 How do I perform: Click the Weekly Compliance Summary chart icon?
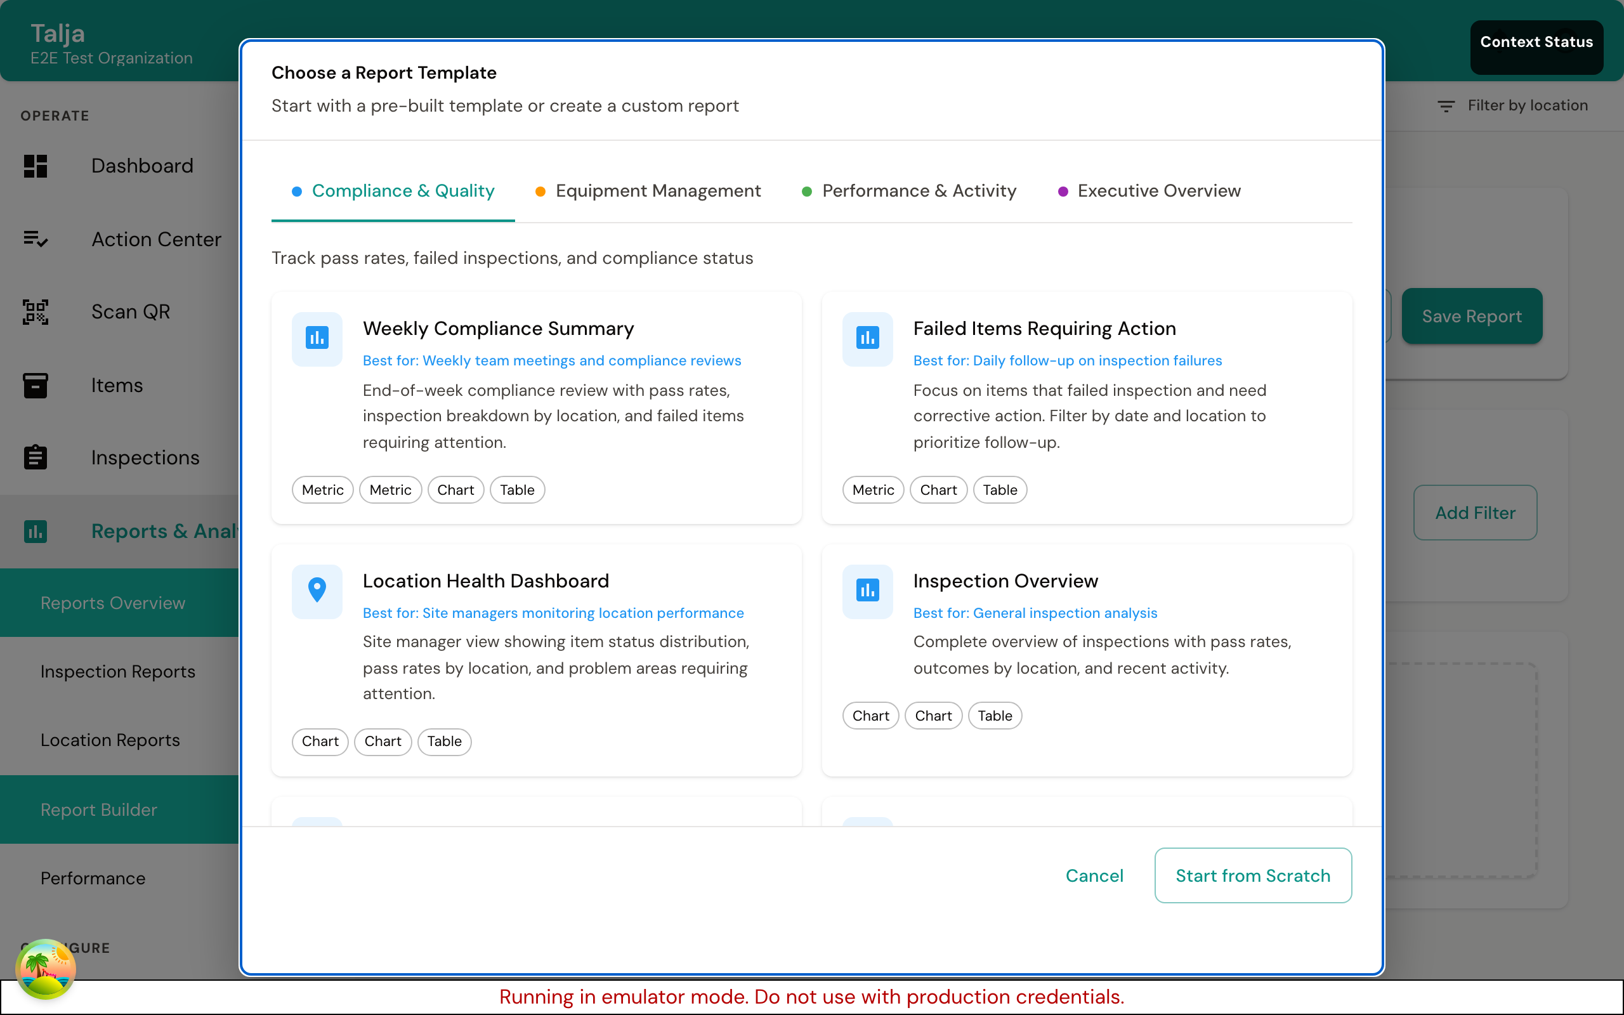tap(317, 338)
